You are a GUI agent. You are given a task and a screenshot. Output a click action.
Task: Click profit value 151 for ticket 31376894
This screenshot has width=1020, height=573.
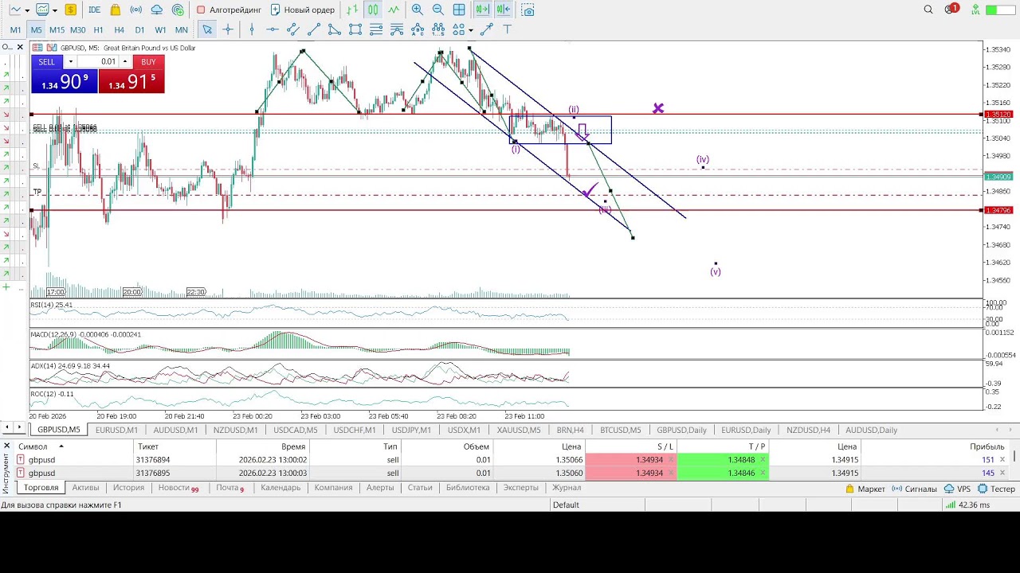(x=987, y=460)
